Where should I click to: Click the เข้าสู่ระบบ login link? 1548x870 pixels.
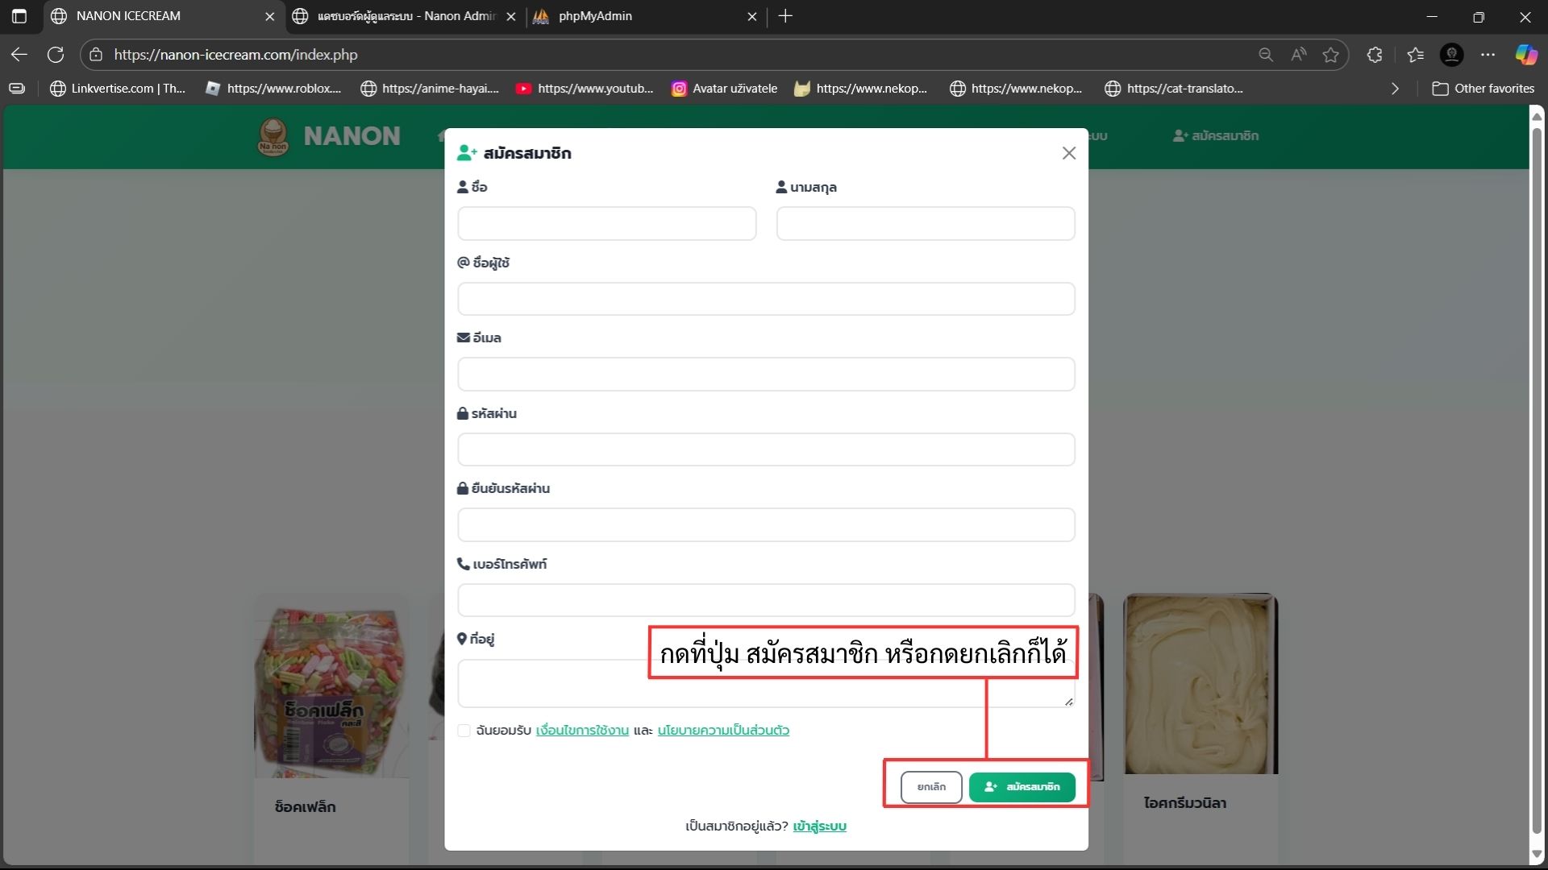pos(819,826)
